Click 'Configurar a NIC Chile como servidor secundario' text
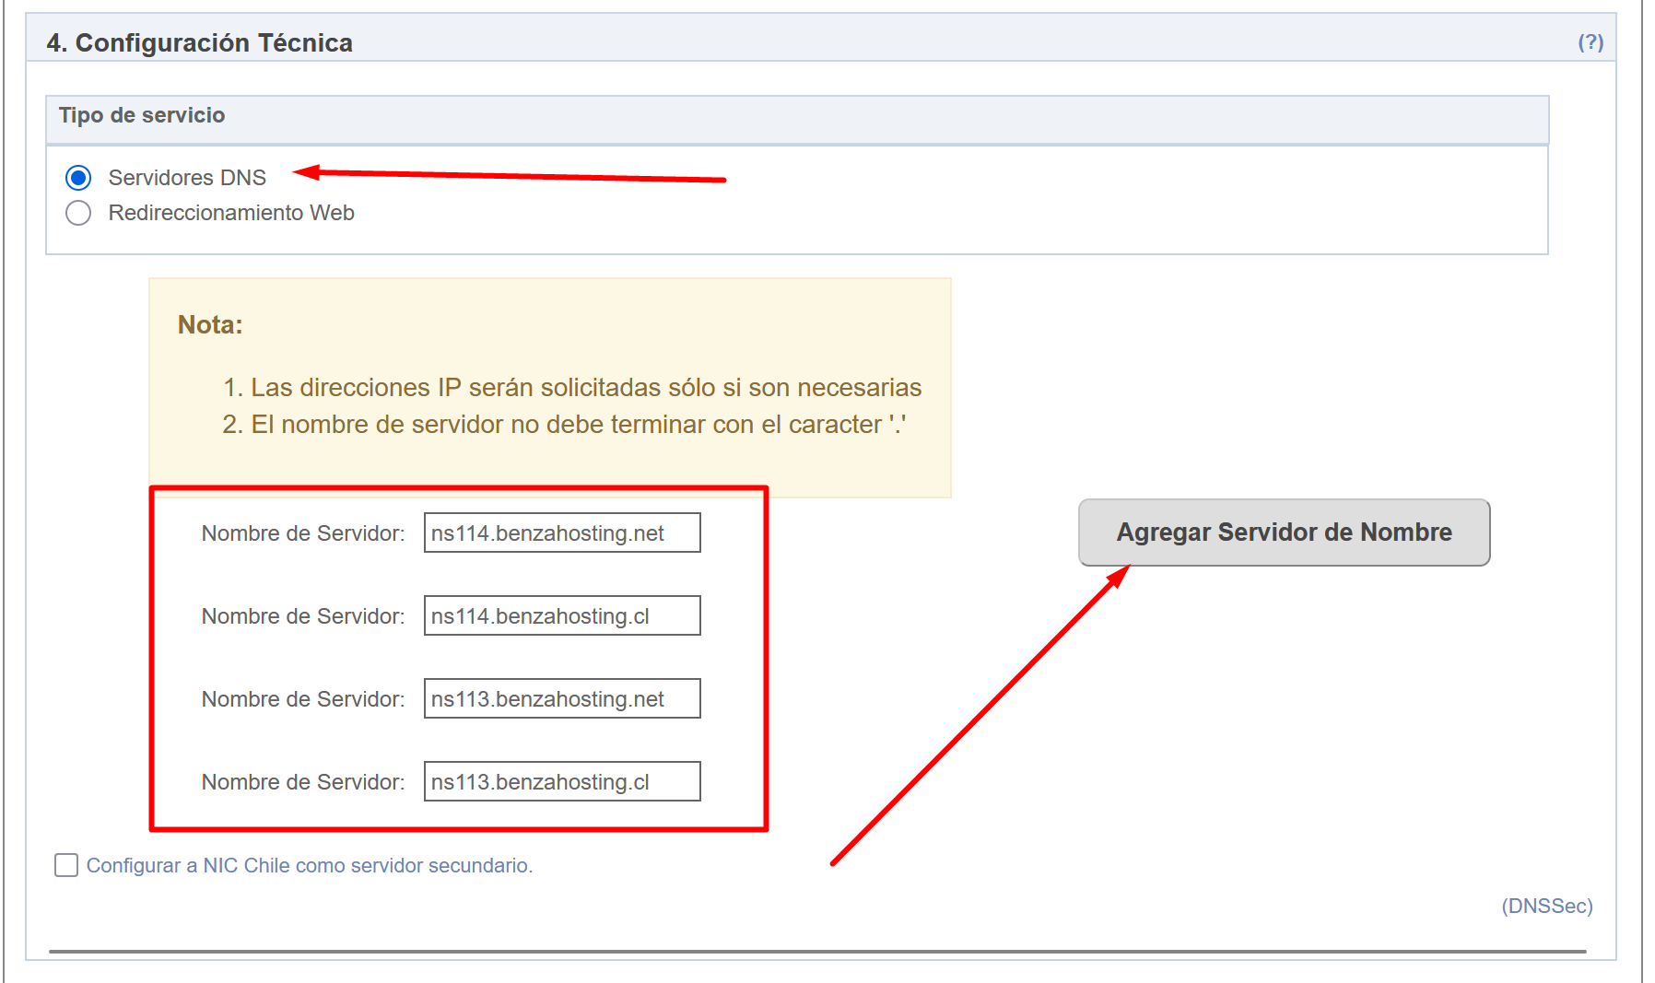 point(310,865)
